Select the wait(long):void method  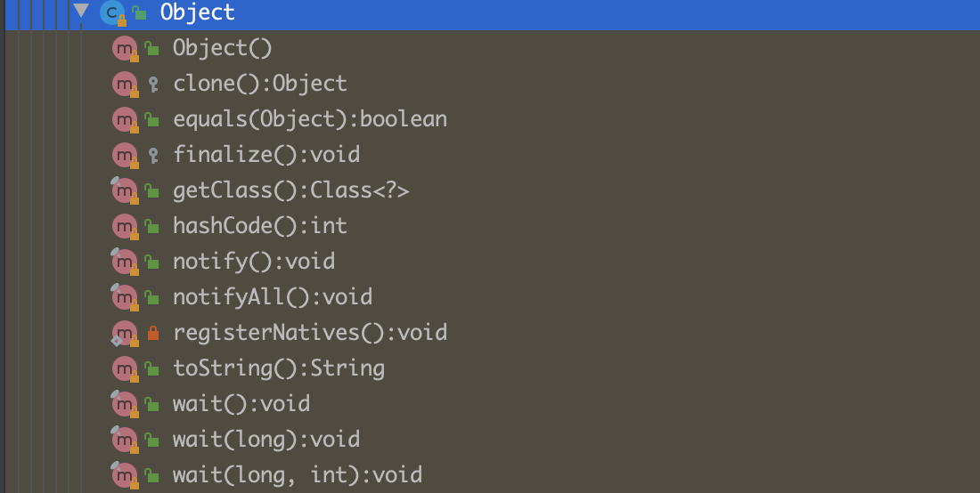pyautogui.click(x=265, y=440)
